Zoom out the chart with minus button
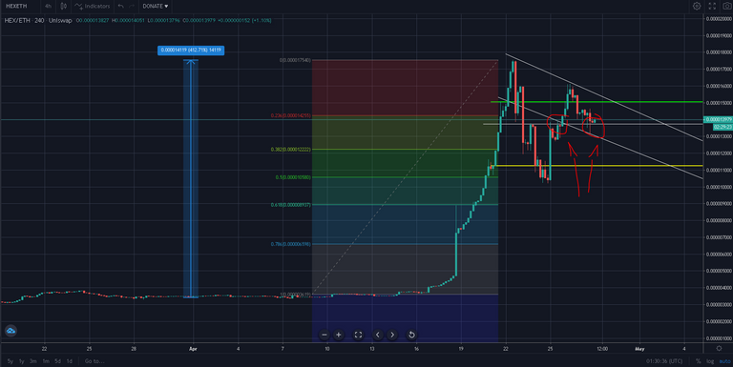The height and width of the screenshot is (367, 733). point(325,335)
